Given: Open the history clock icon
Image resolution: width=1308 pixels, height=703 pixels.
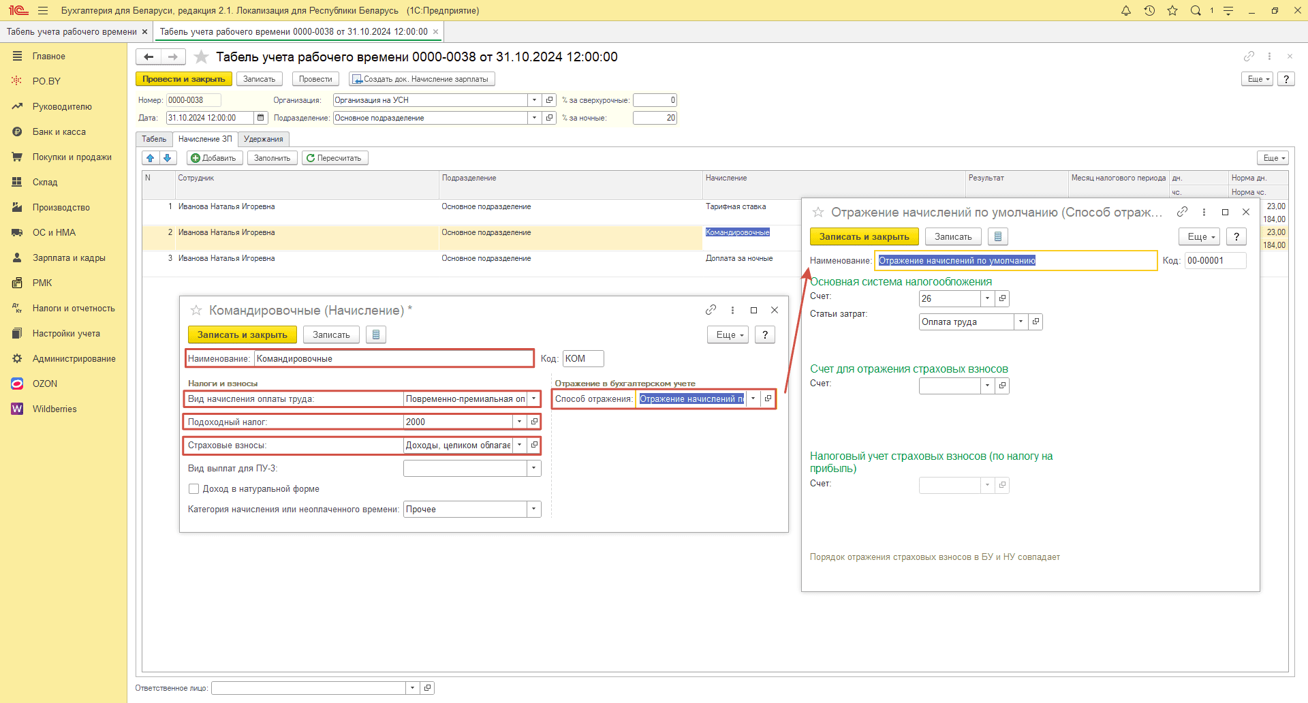Looking at the screenshot, I should tap(1149, 10).
